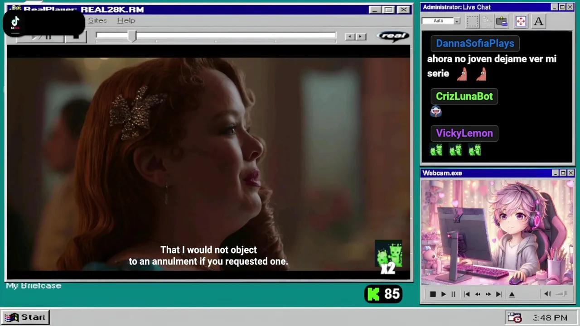Open the Start menu
Screen dimensions: 580x326
pyautogui.click(x=25, y=317)
